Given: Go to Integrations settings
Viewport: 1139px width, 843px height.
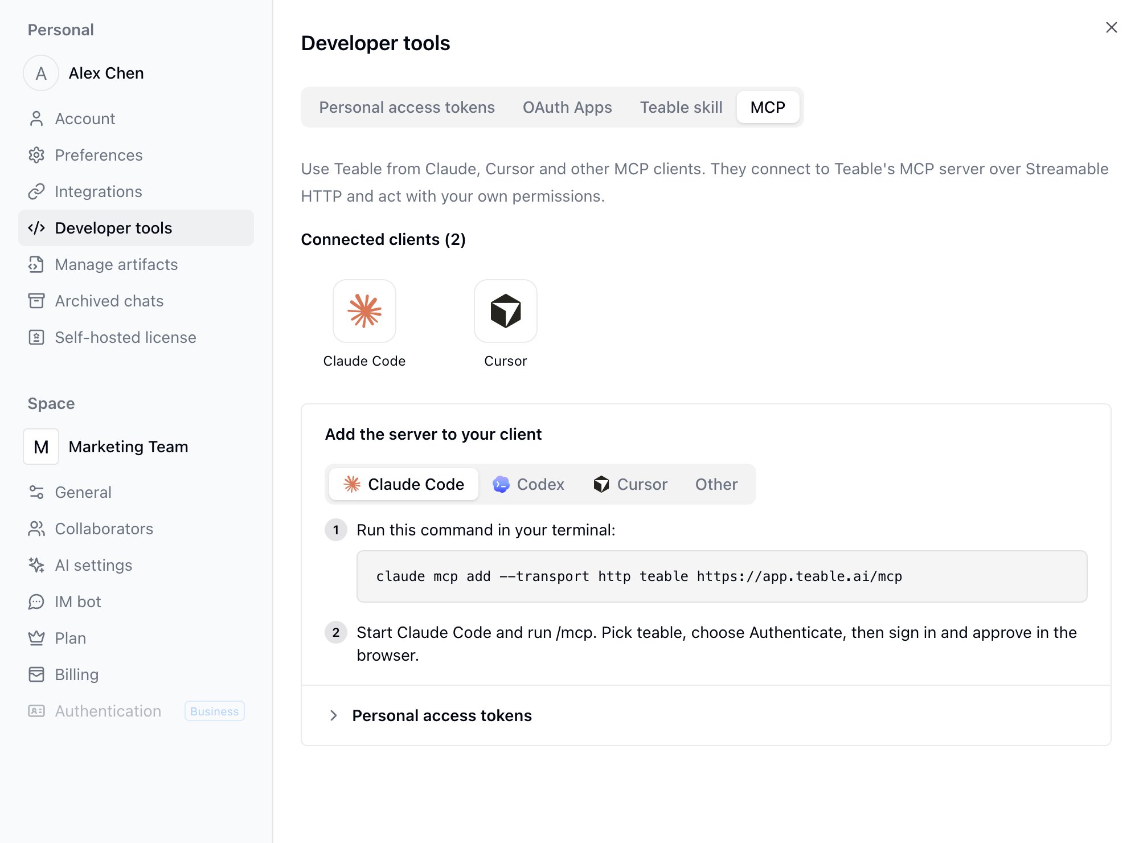Looking at the screenshot, I should (x=136, y=191).
